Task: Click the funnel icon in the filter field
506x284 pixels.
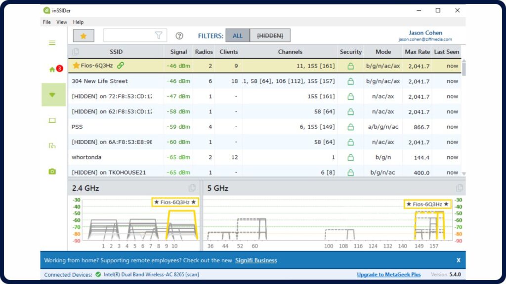Action: (x=158, y=35)
